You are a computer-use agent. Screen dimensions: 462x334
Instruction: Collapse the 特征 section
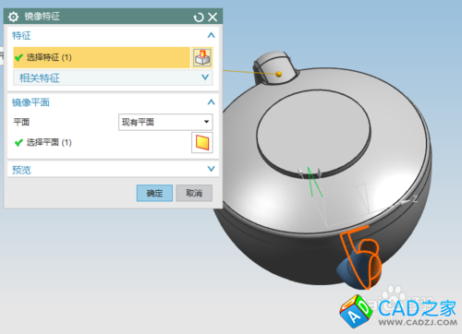211,35
